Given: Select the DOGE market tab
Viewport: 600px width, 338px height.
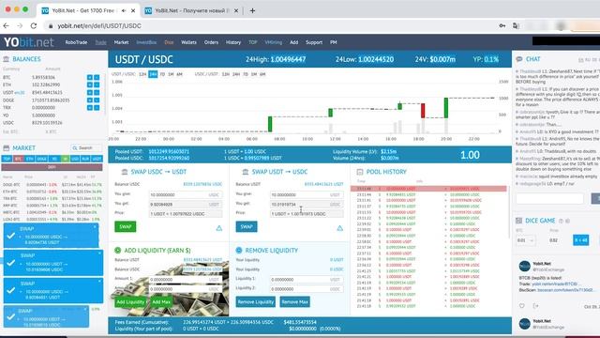Looking at the screenshot, I should (x=41, y=159).
